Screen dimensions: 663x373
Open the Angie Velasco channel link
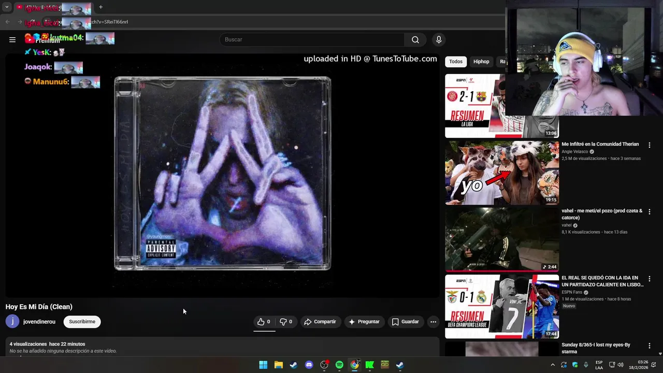click(x=575, y=152)
